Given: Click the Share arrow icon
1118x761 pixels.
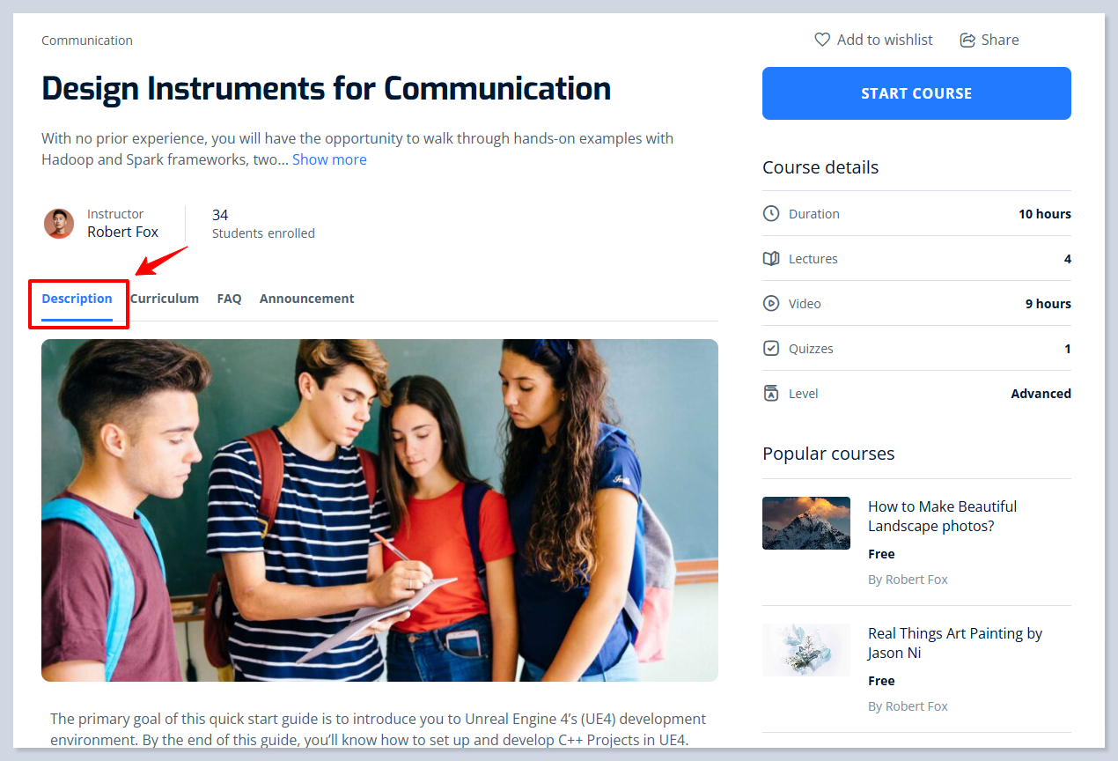Looking at the screenshot, I should 967,40.
